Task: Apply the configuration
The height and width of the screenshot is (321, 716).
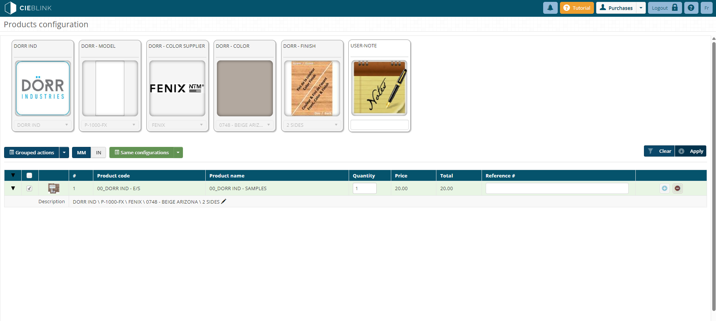Action: [x=691, y=151]
